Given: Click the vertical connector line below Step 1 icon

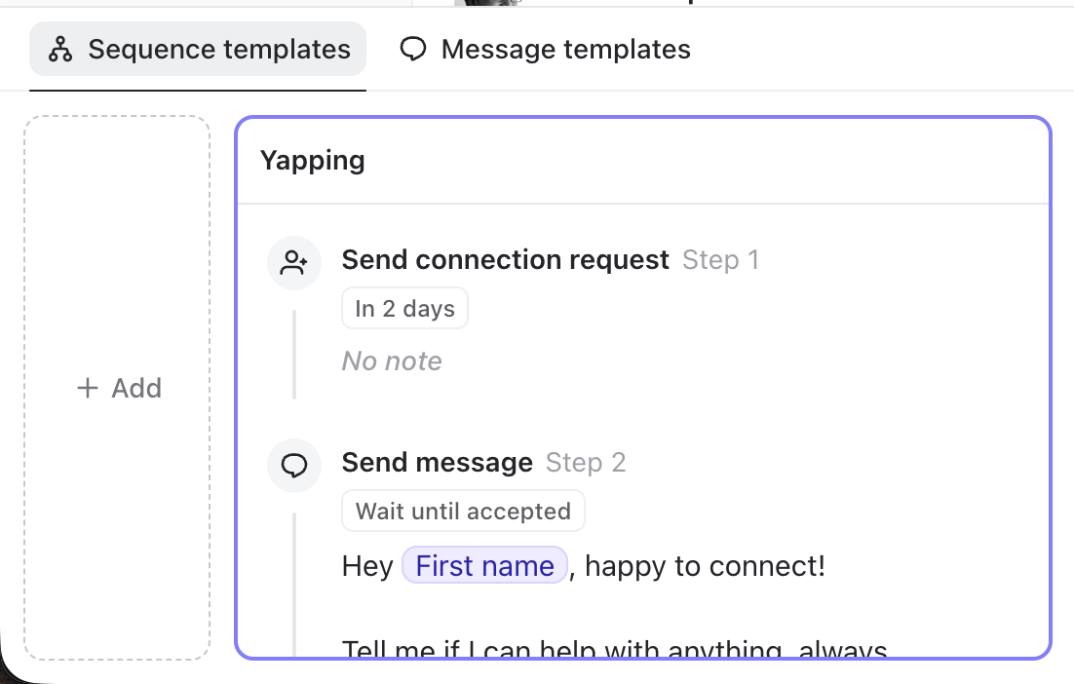Looking at the screenshot, I should (294, 354).
